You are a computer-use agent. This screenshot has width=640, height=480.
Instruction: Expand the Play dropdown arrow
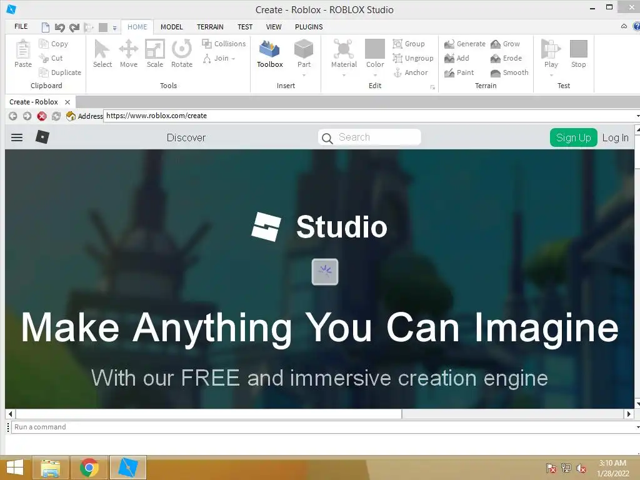[551, 76]
